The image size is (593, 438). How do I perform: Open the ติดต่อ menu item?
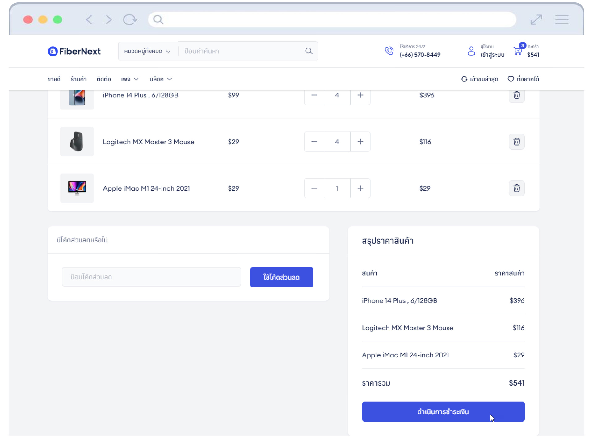[104, 79]
